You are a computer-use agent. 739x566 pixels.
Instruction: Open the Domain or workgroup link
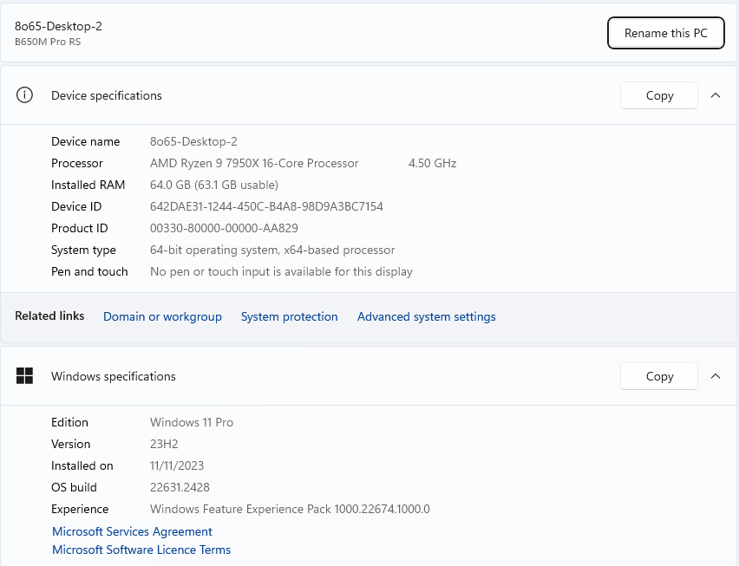162,316
